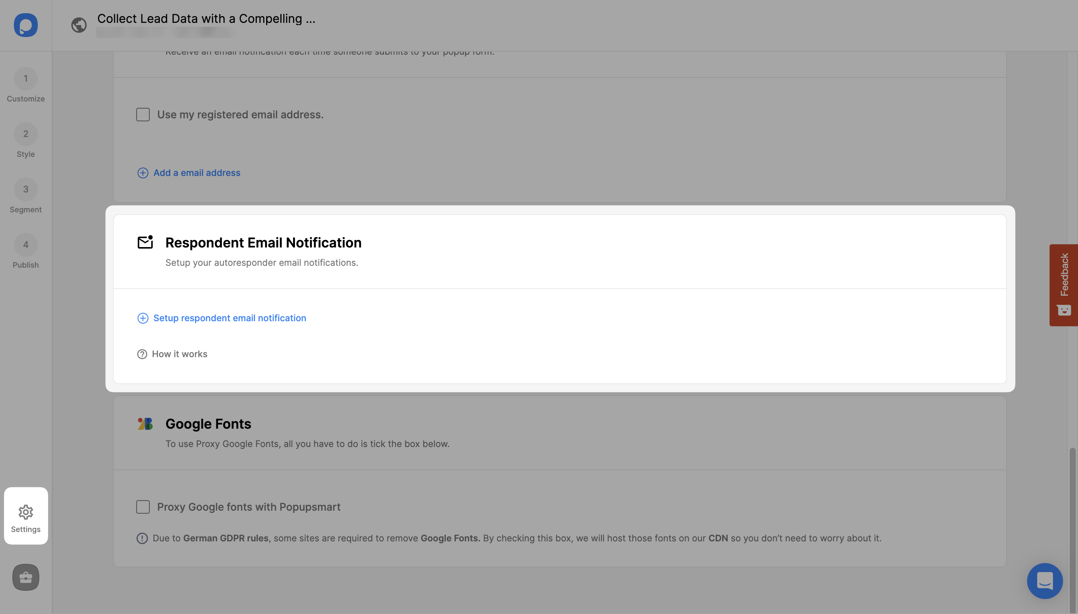Click the Feedback tab on the right edge
This screenshot has width=1078, height=614.
click(x=1063, y=285)
